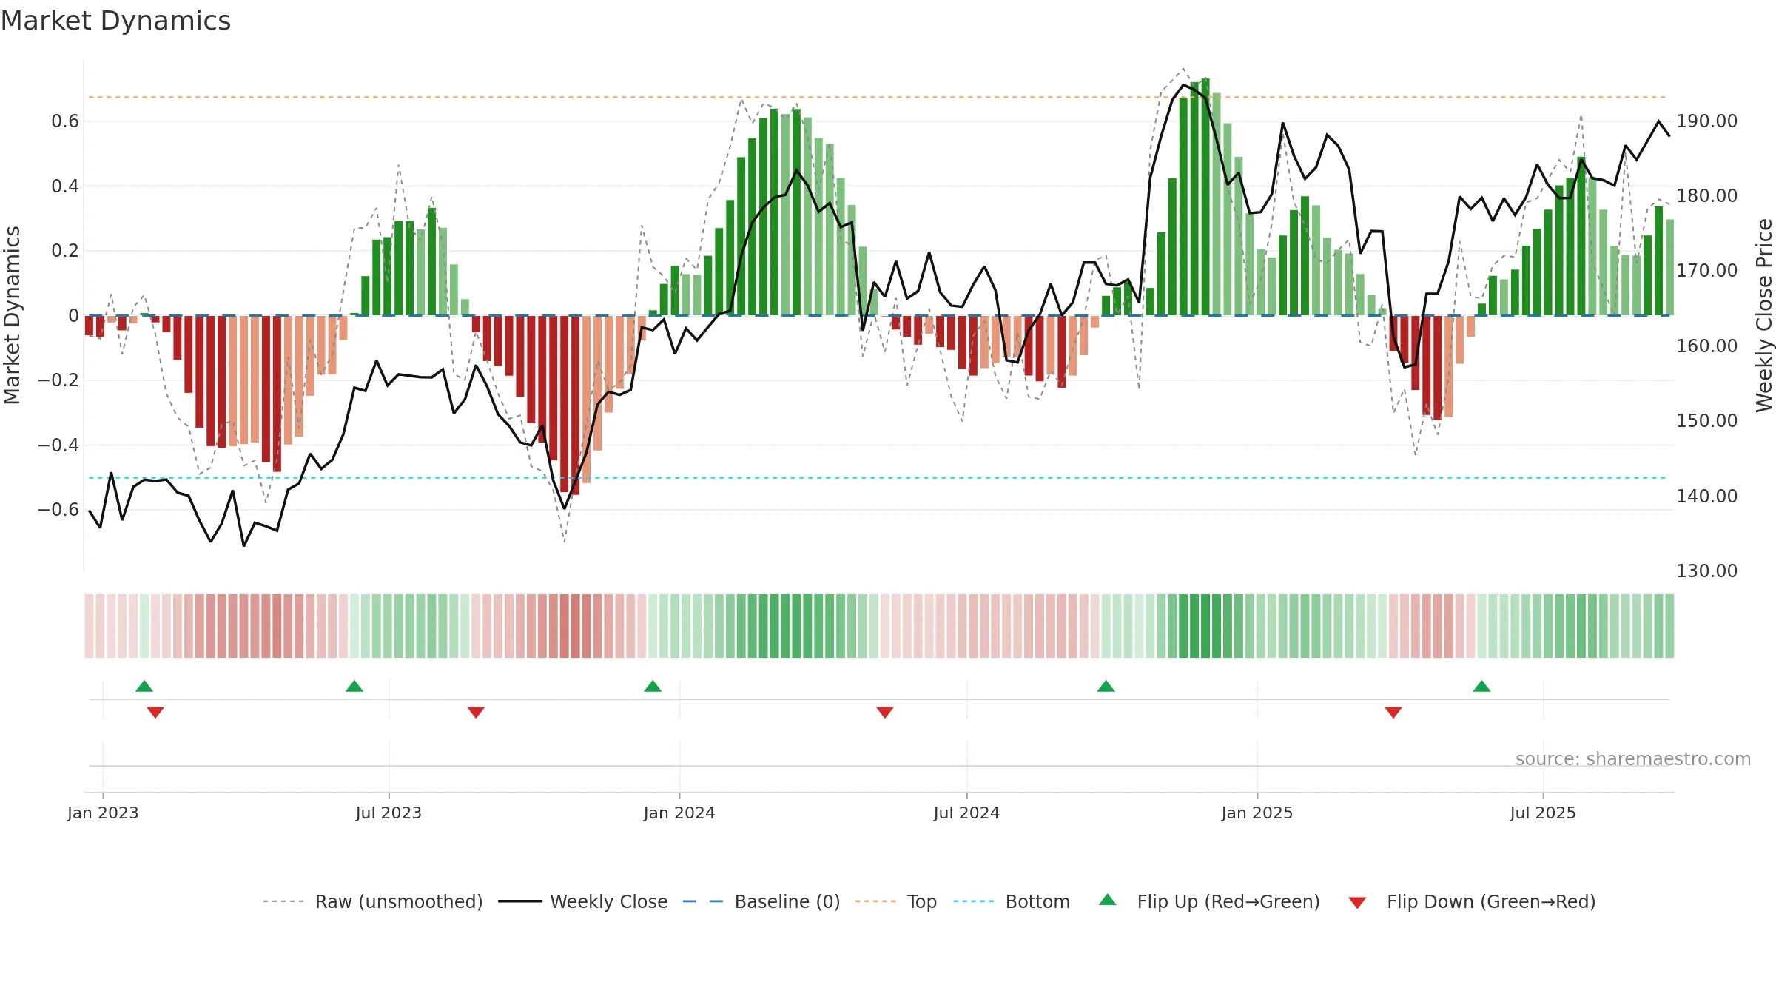Image resolution: width=1776 pixels, height=999 pixels.
Task: Click the −0.2 left axis label
Action: tap(58, 380)
